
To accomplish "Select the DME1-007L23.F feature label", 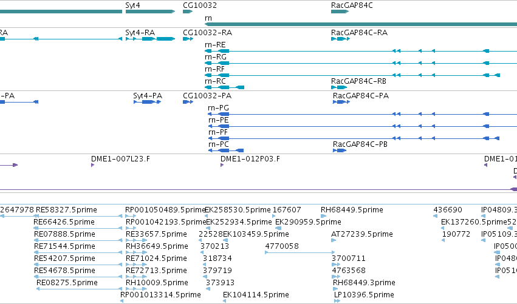I will click(x=120, y=159).
